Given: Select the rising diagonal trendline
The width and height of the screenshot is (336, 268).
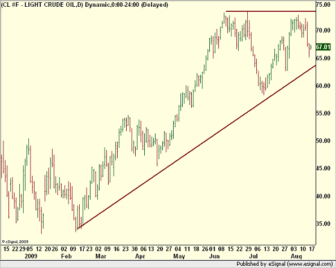Looking at the screenshot, I should (x=196, y=147).
